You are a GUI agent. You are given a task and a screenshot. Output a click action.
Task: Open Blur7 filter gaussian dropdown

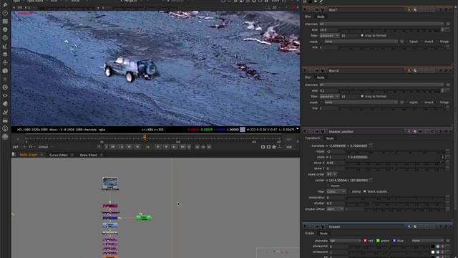tap(329, 36)
